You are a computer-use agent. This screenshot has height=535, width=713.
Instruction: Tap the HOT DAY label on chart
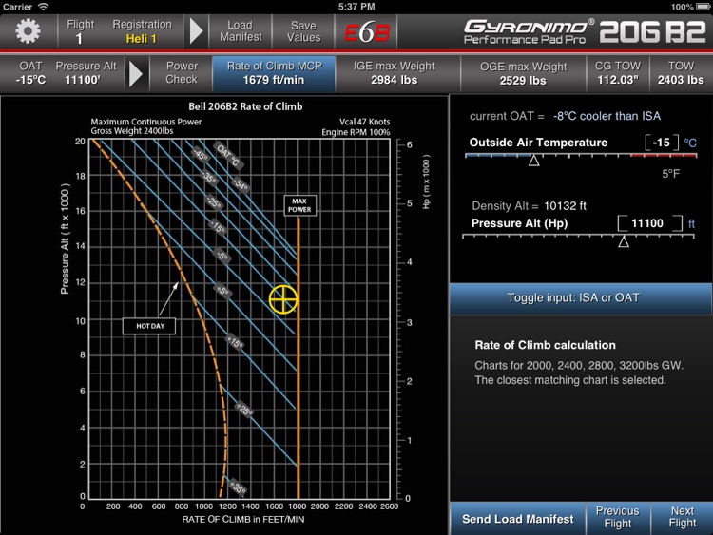point(149,326)
